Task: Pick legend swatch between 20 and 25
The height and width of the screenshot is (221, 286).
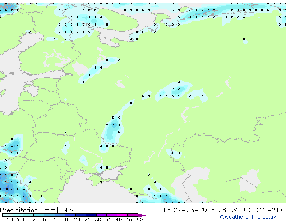Action: 81,215
